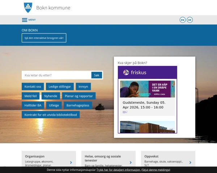217x173 pixels.
Task: Open the detailed cookie information link
Action: (119, 170)
